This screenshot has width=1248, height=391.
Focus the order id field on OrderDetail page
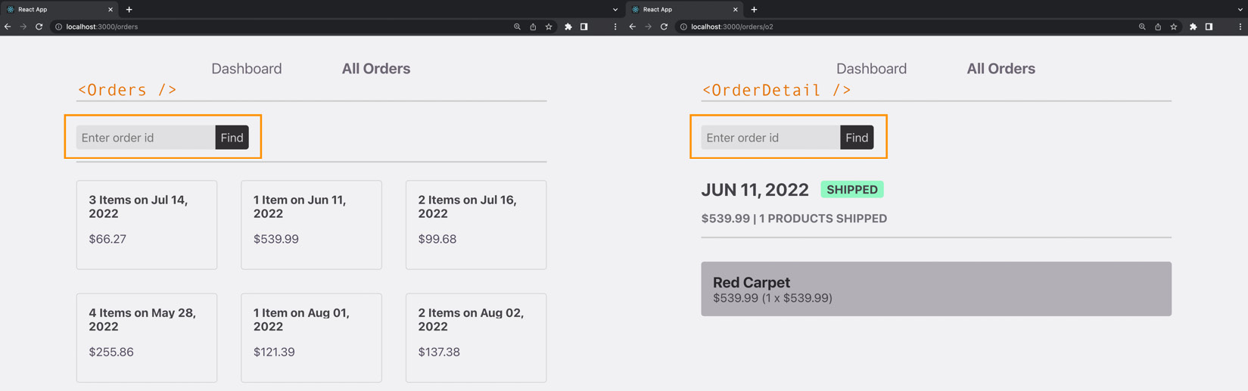771,138
